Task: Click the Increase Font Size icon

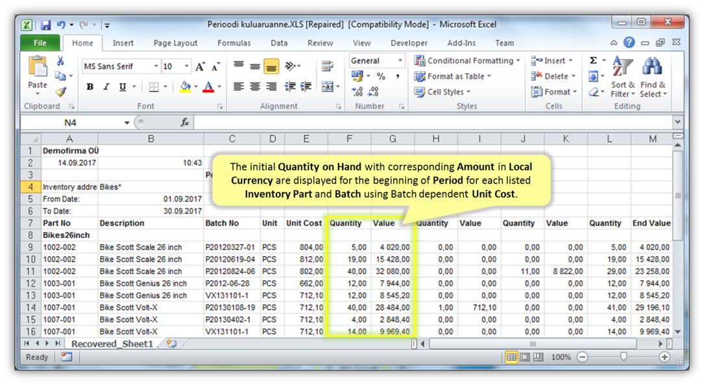Action: click(200, 67)
